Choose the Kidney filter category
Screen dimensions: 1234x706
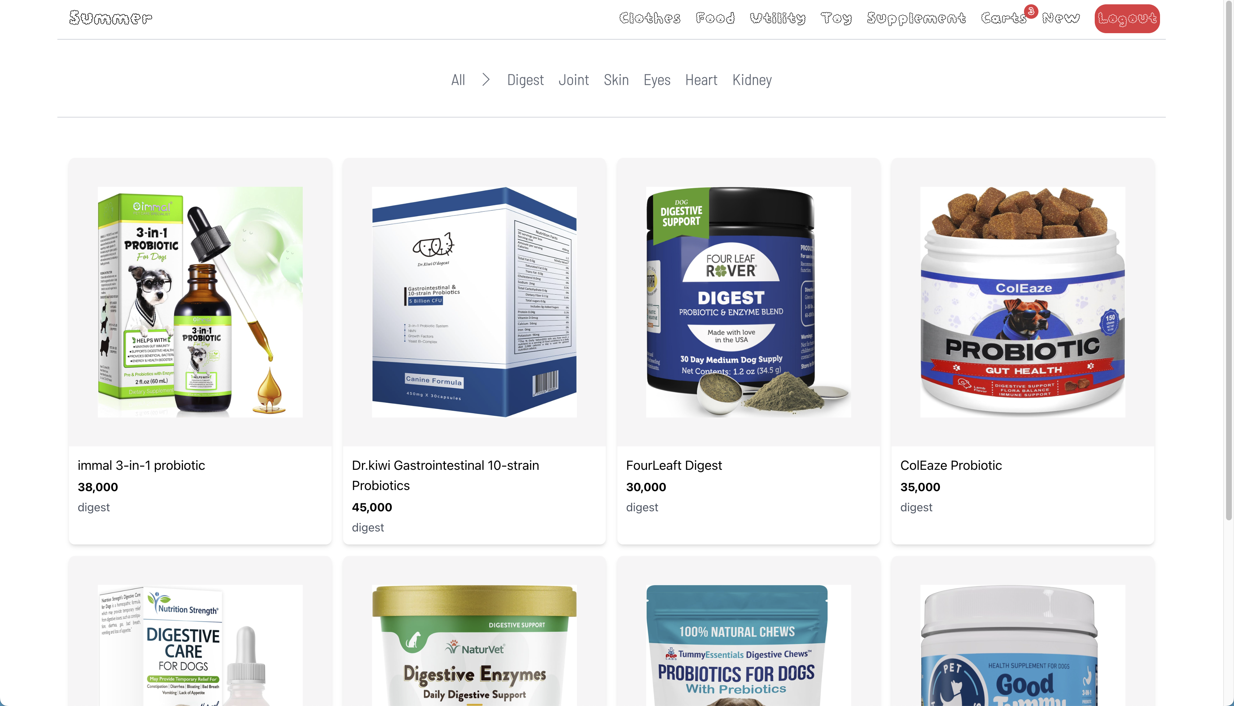pyautogui.click(x=752, y=80)
